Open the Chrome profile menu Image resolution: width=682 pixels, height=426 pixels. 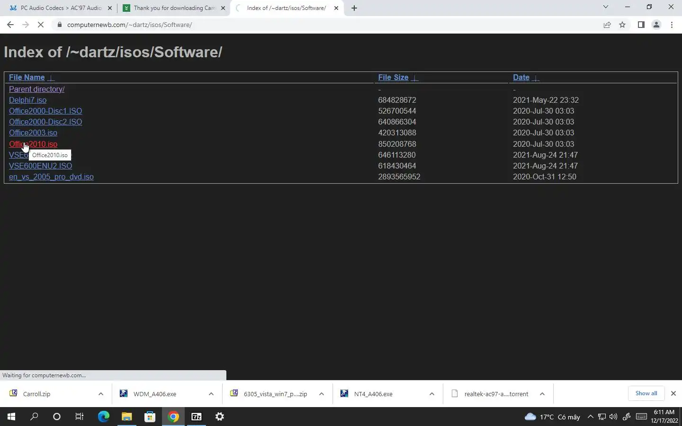tap(656, 25)
